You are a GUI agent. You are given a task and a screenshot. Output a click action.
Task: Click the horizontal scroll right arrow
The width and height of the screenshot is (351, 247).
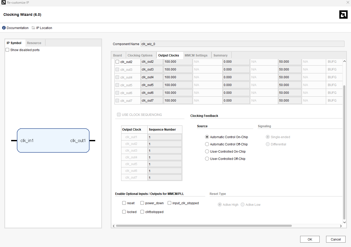point(341,226)
